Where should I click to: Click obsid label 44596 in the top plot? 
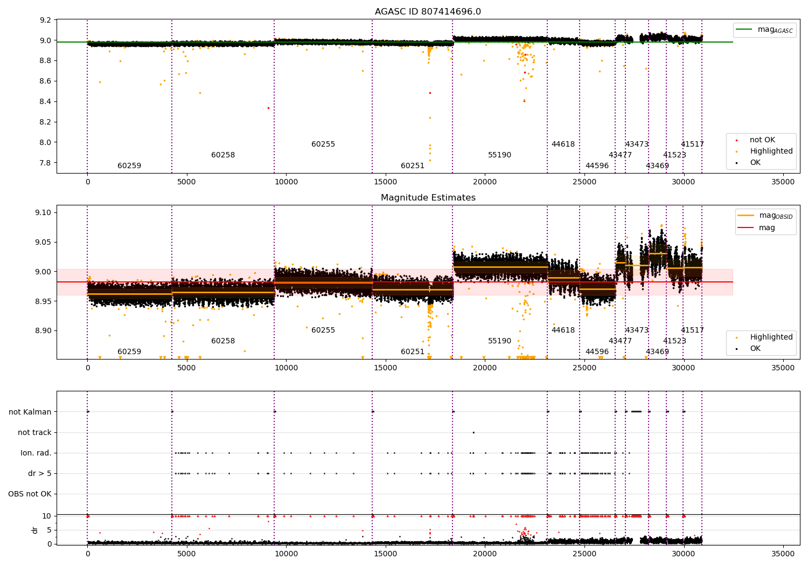tap(597, 166)
